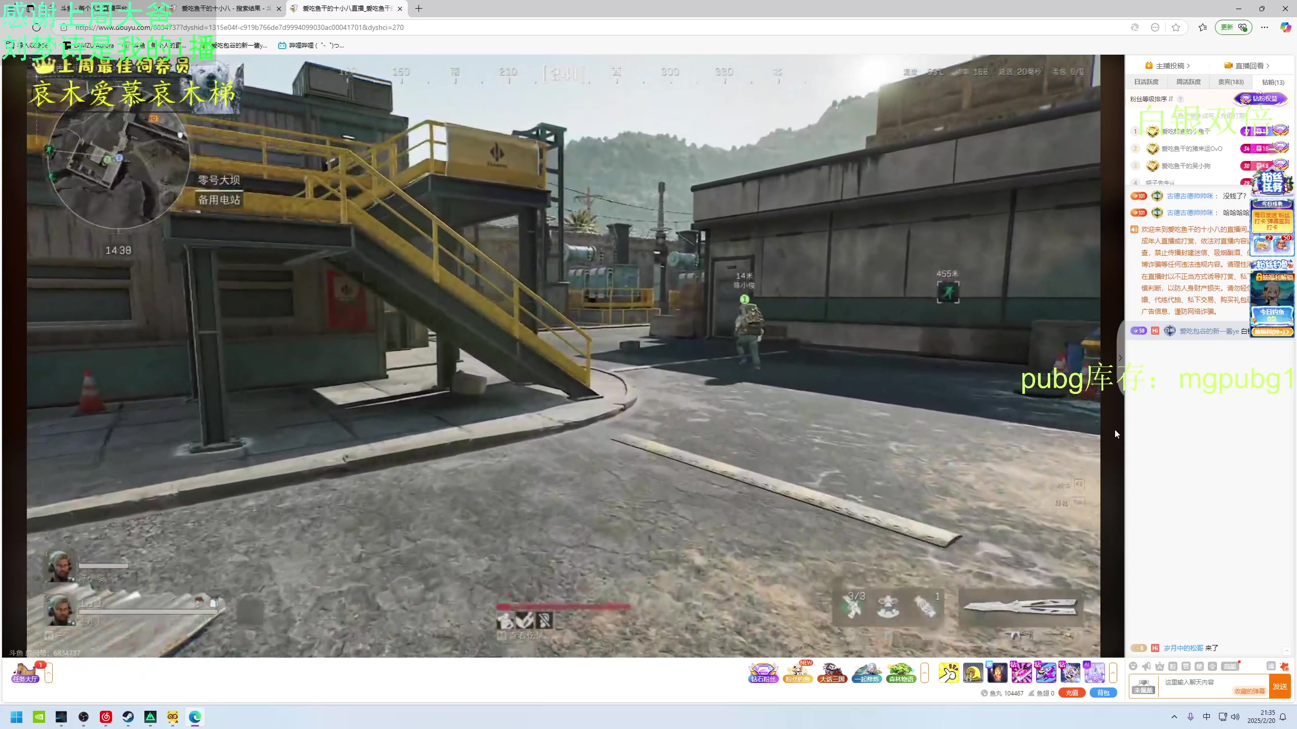Expand the gift list arrow

[x=1113, y=673]
